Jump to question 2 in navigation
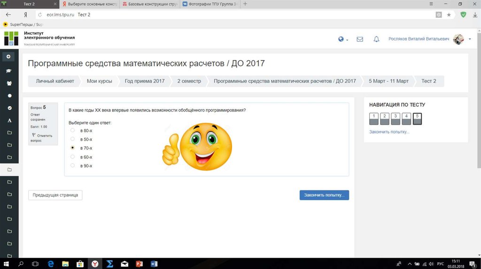Viewport: 481px width, 269px height. pos(385,119)
